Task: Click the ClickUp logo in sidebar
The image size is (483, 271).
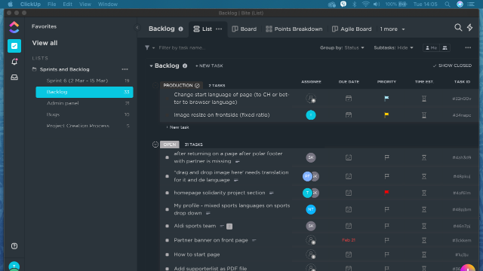Action: tap(14, 27)
